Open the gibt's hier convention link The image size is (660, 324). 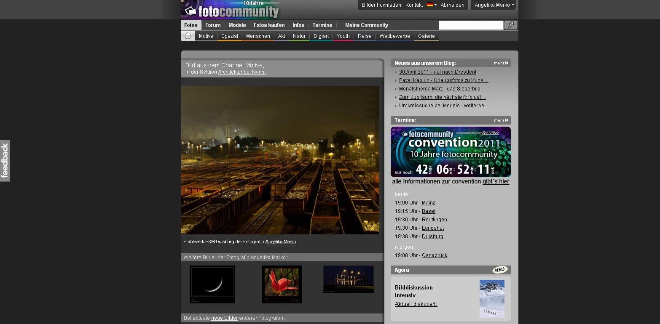coord(496,182)
